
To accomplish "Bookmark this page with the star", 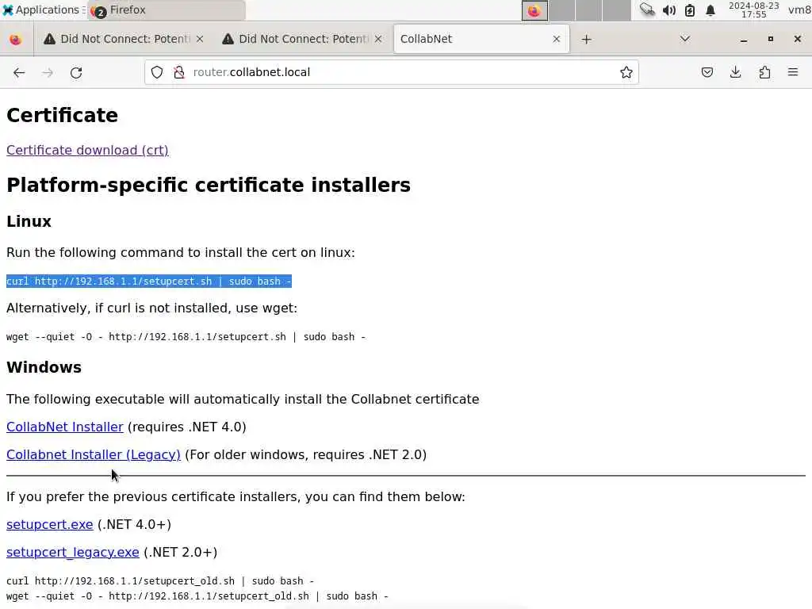I will pyautogui.click(x=626, y=72).
